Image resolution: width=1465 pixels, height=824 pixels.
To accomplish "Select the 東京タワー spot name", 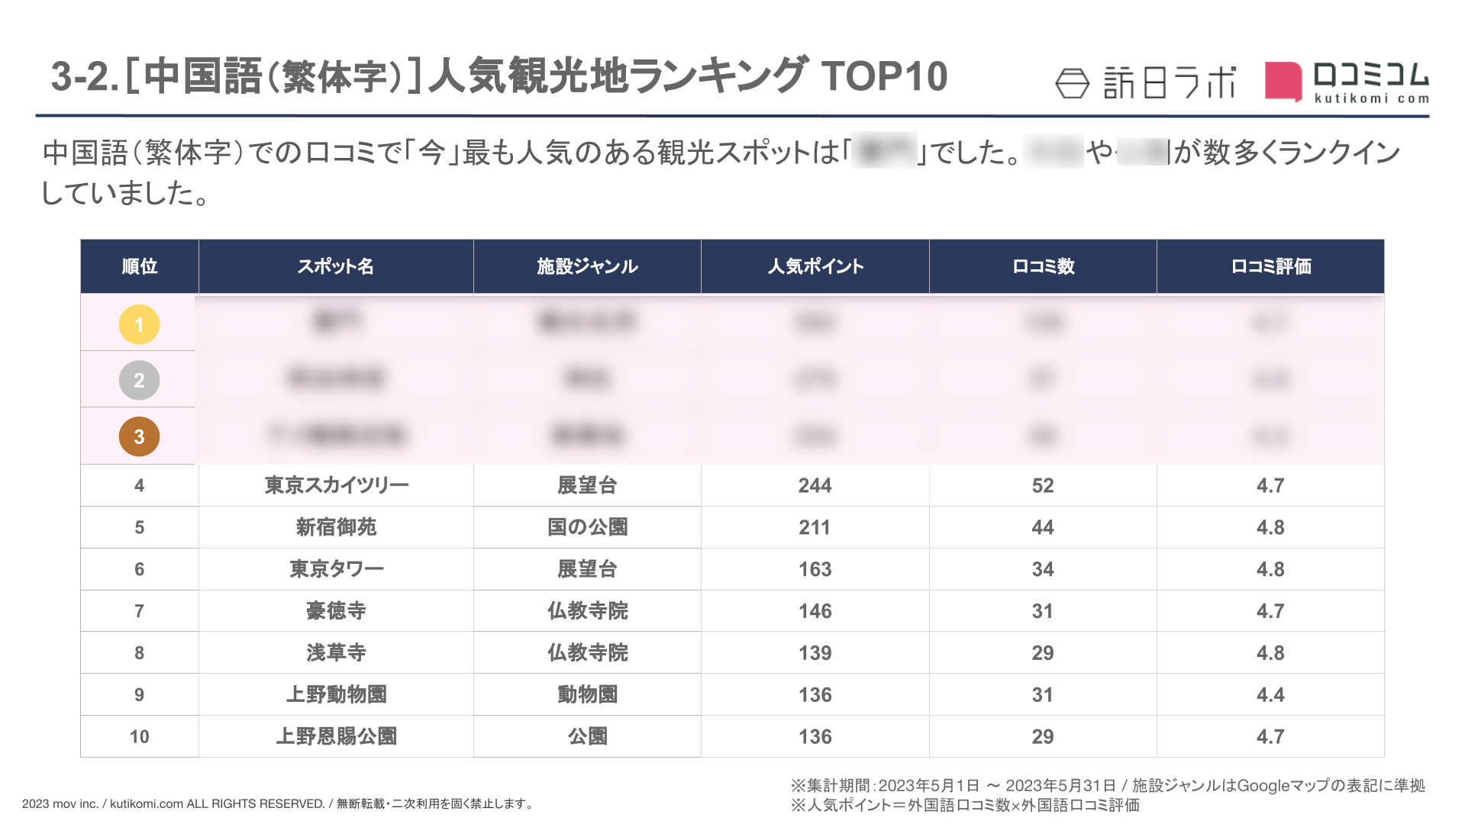I will [337, 569].
